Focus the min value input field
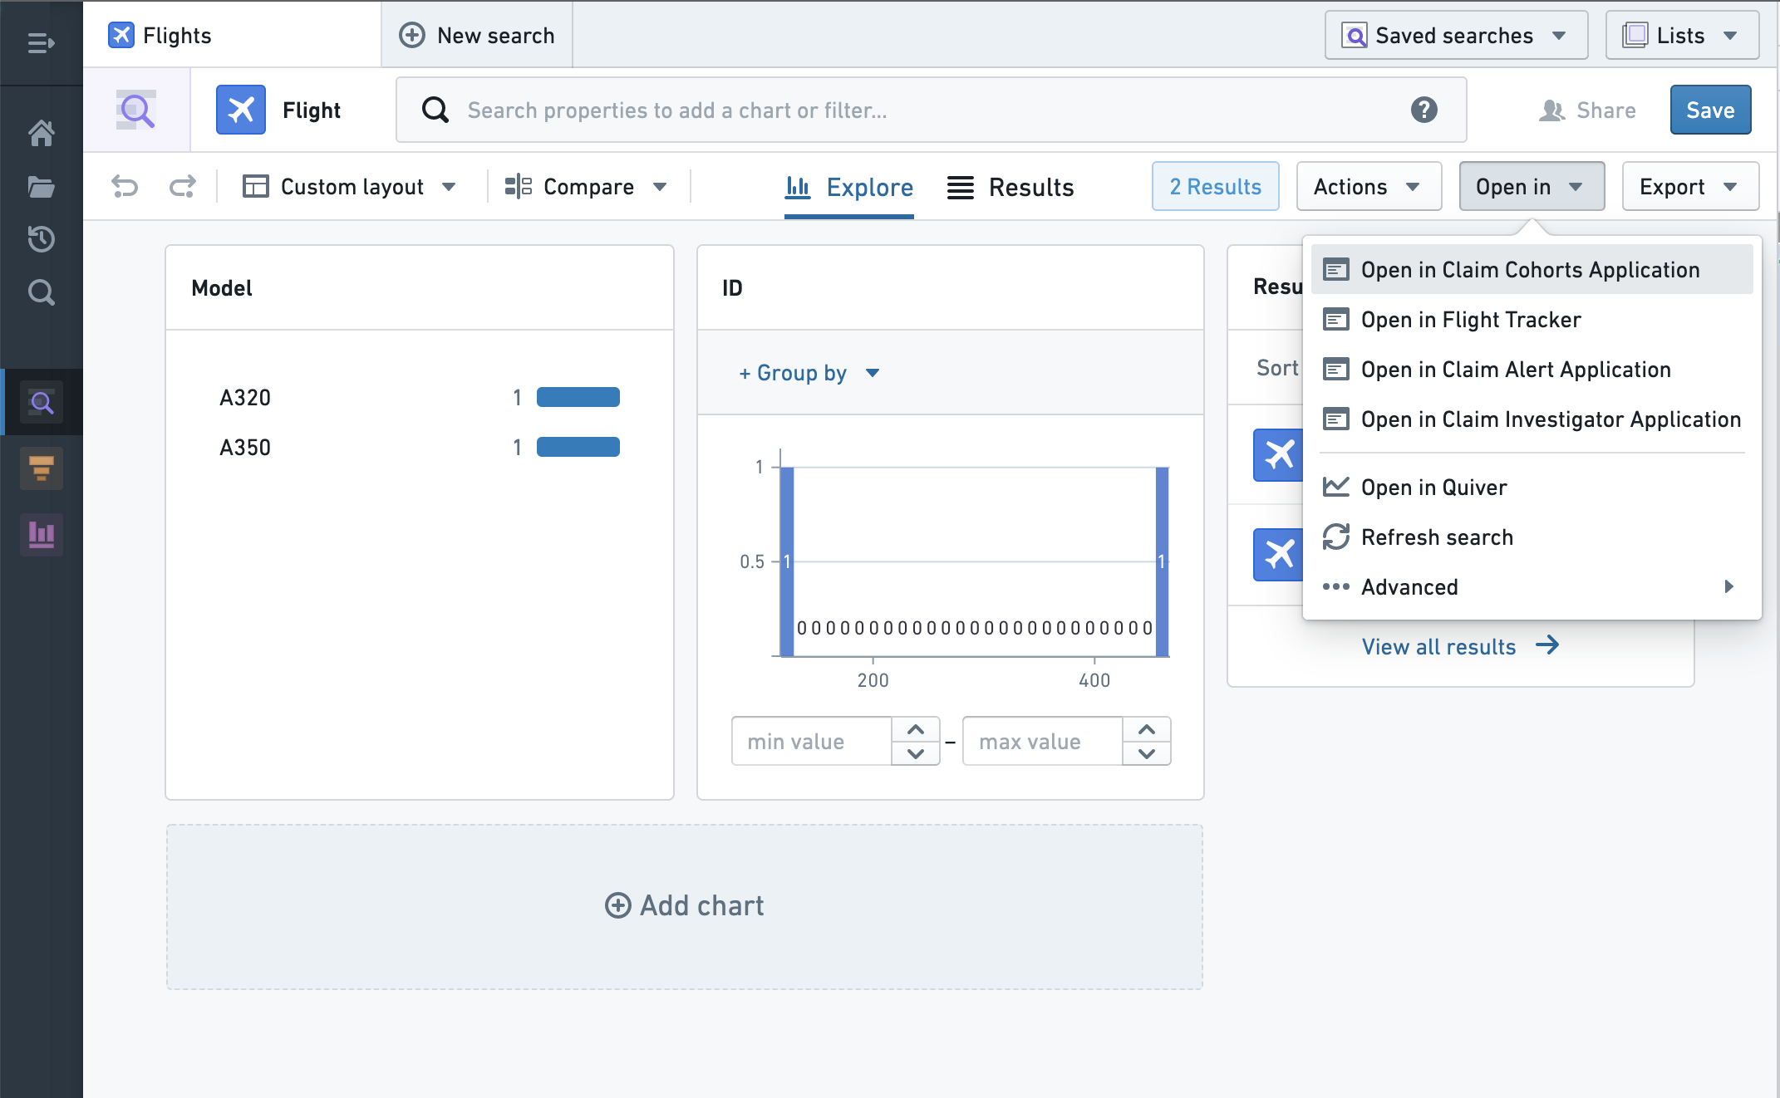1780x1098 pixels. (x=811, y=742)
